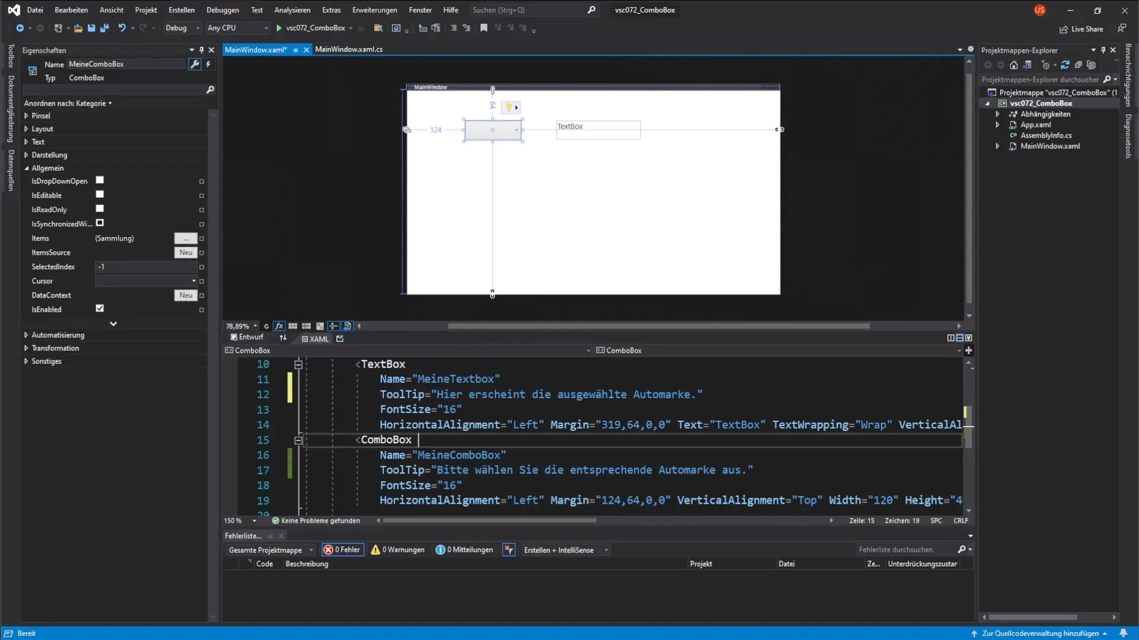Image resolution: width=1139 pixels, height=640 pixels.
Task: Uncheck the IsEnabled checkbox
Action: pos(100,308)
